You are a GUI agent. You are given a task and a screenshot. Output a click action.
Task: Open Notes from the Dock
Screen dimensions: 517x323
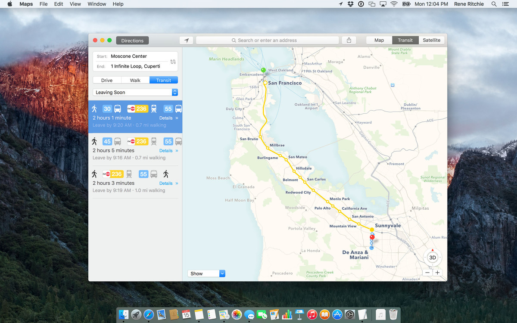pyautogui.click(x=199, y=315)
